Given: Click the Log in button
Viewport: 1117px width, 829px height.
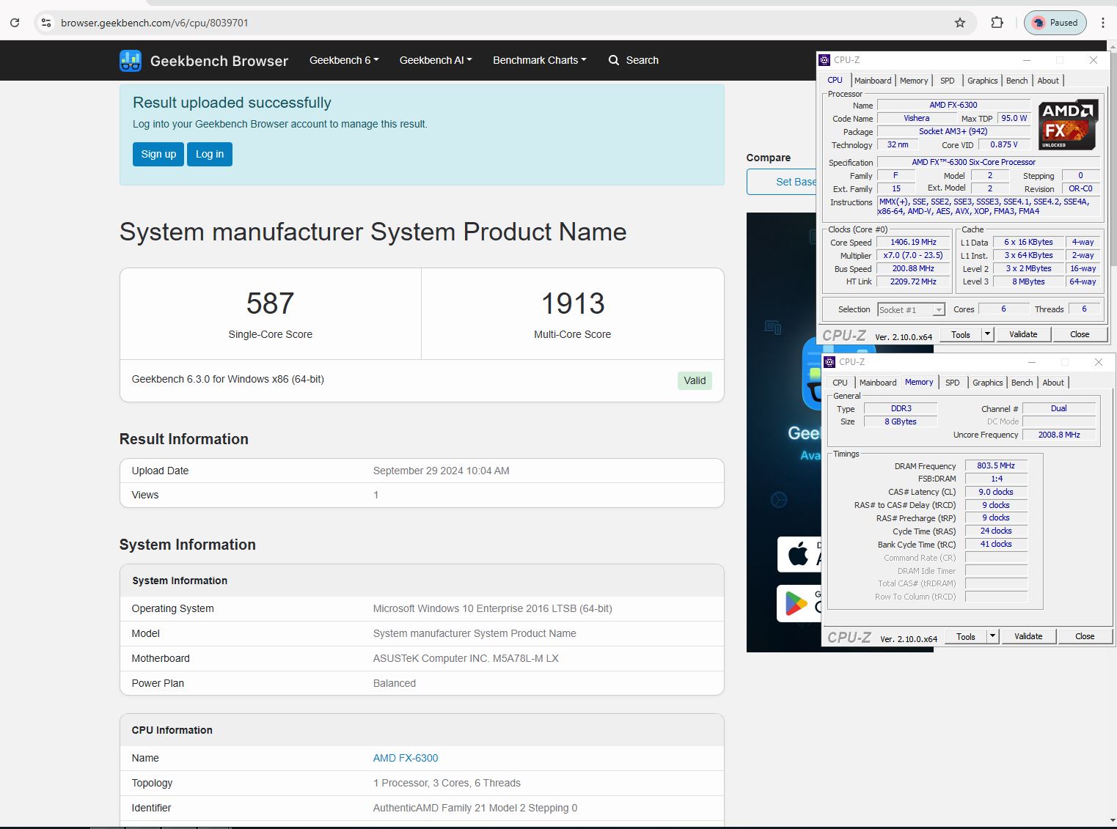Looking at the screenshot, I should [x=210, y=154].
